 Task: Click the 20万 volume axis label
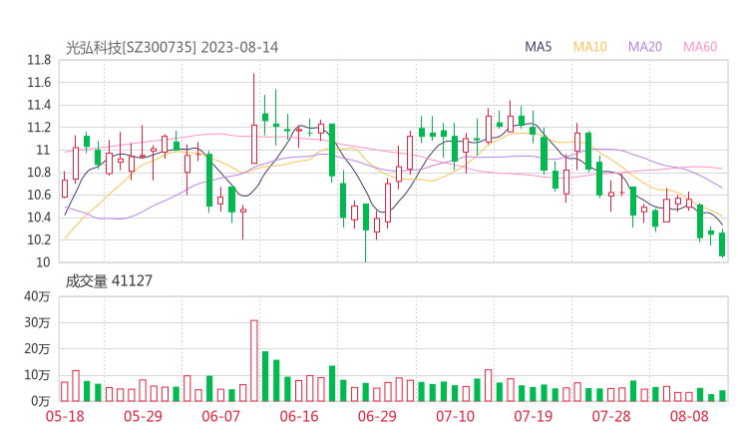coord(37,349)
